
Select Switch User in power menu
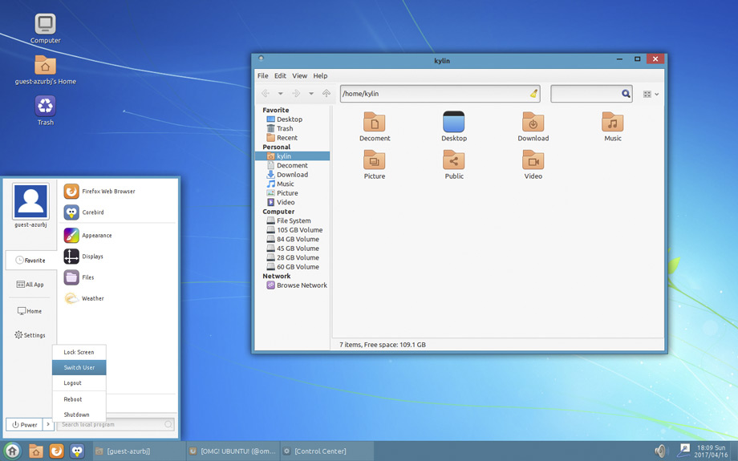79,367
